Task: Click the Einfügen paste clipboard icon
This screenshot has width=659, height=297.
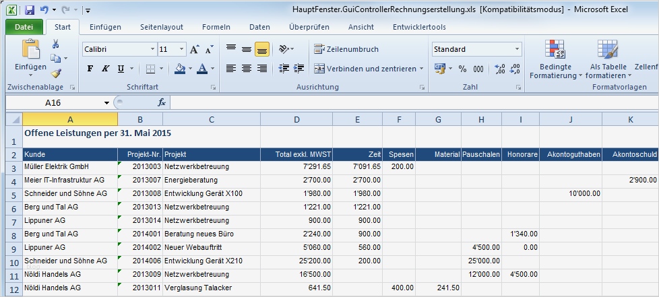Action: tap(31, 48)
